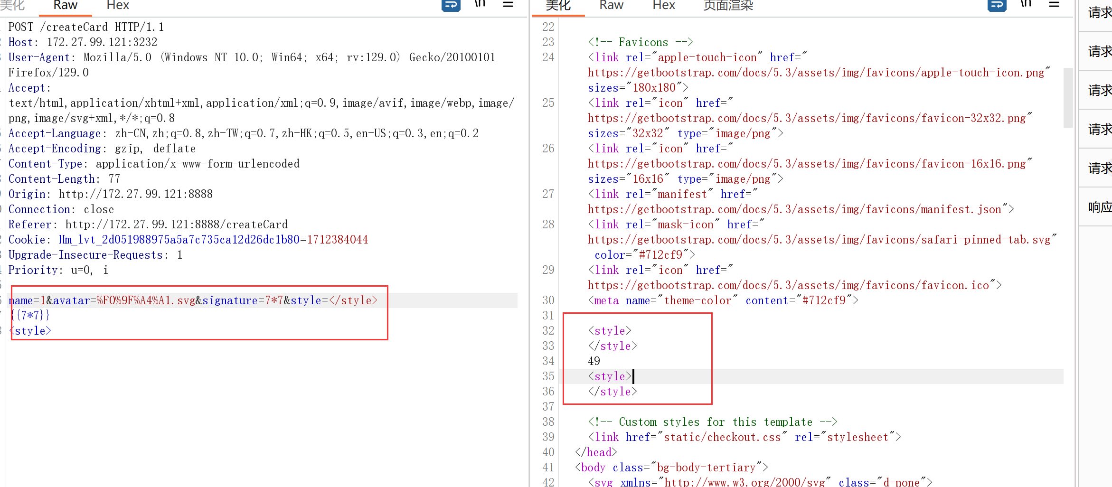The width and height of the screenshot is (1112, 487).
Task: Select the greyed 美化 tab in the request panel
Action: [12, 5]
